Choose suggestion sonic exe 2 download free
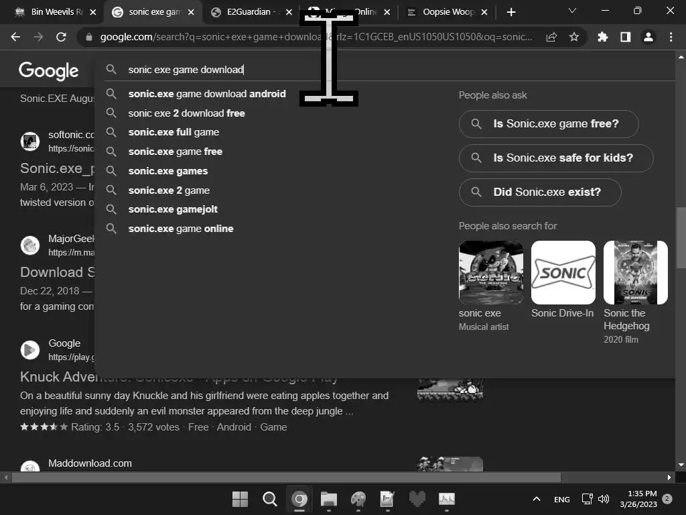This screenshot has width=686, height=515. click(186, 113)
